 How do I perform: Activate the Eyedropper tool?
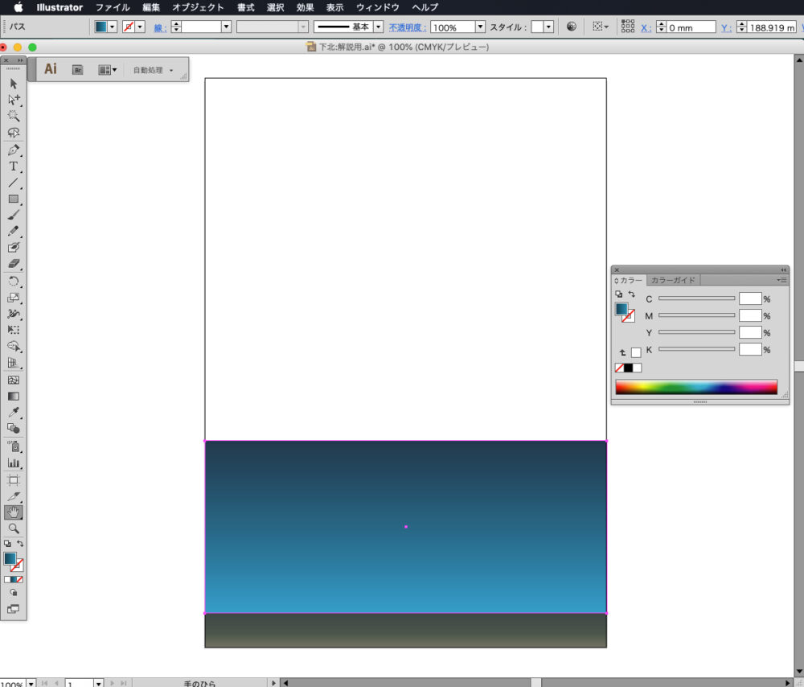tap(14, 413)
